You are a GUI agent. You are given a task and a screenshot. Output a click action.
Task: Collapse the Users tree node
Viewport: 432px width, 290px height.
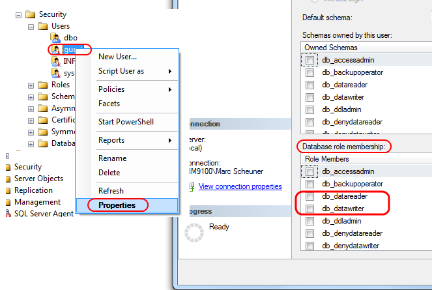pyautogui.click(x=31, y=27)
